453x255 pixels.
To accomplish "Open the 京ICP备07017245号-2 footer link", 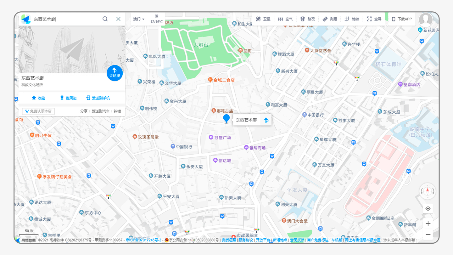I will (x=143, y=240).
